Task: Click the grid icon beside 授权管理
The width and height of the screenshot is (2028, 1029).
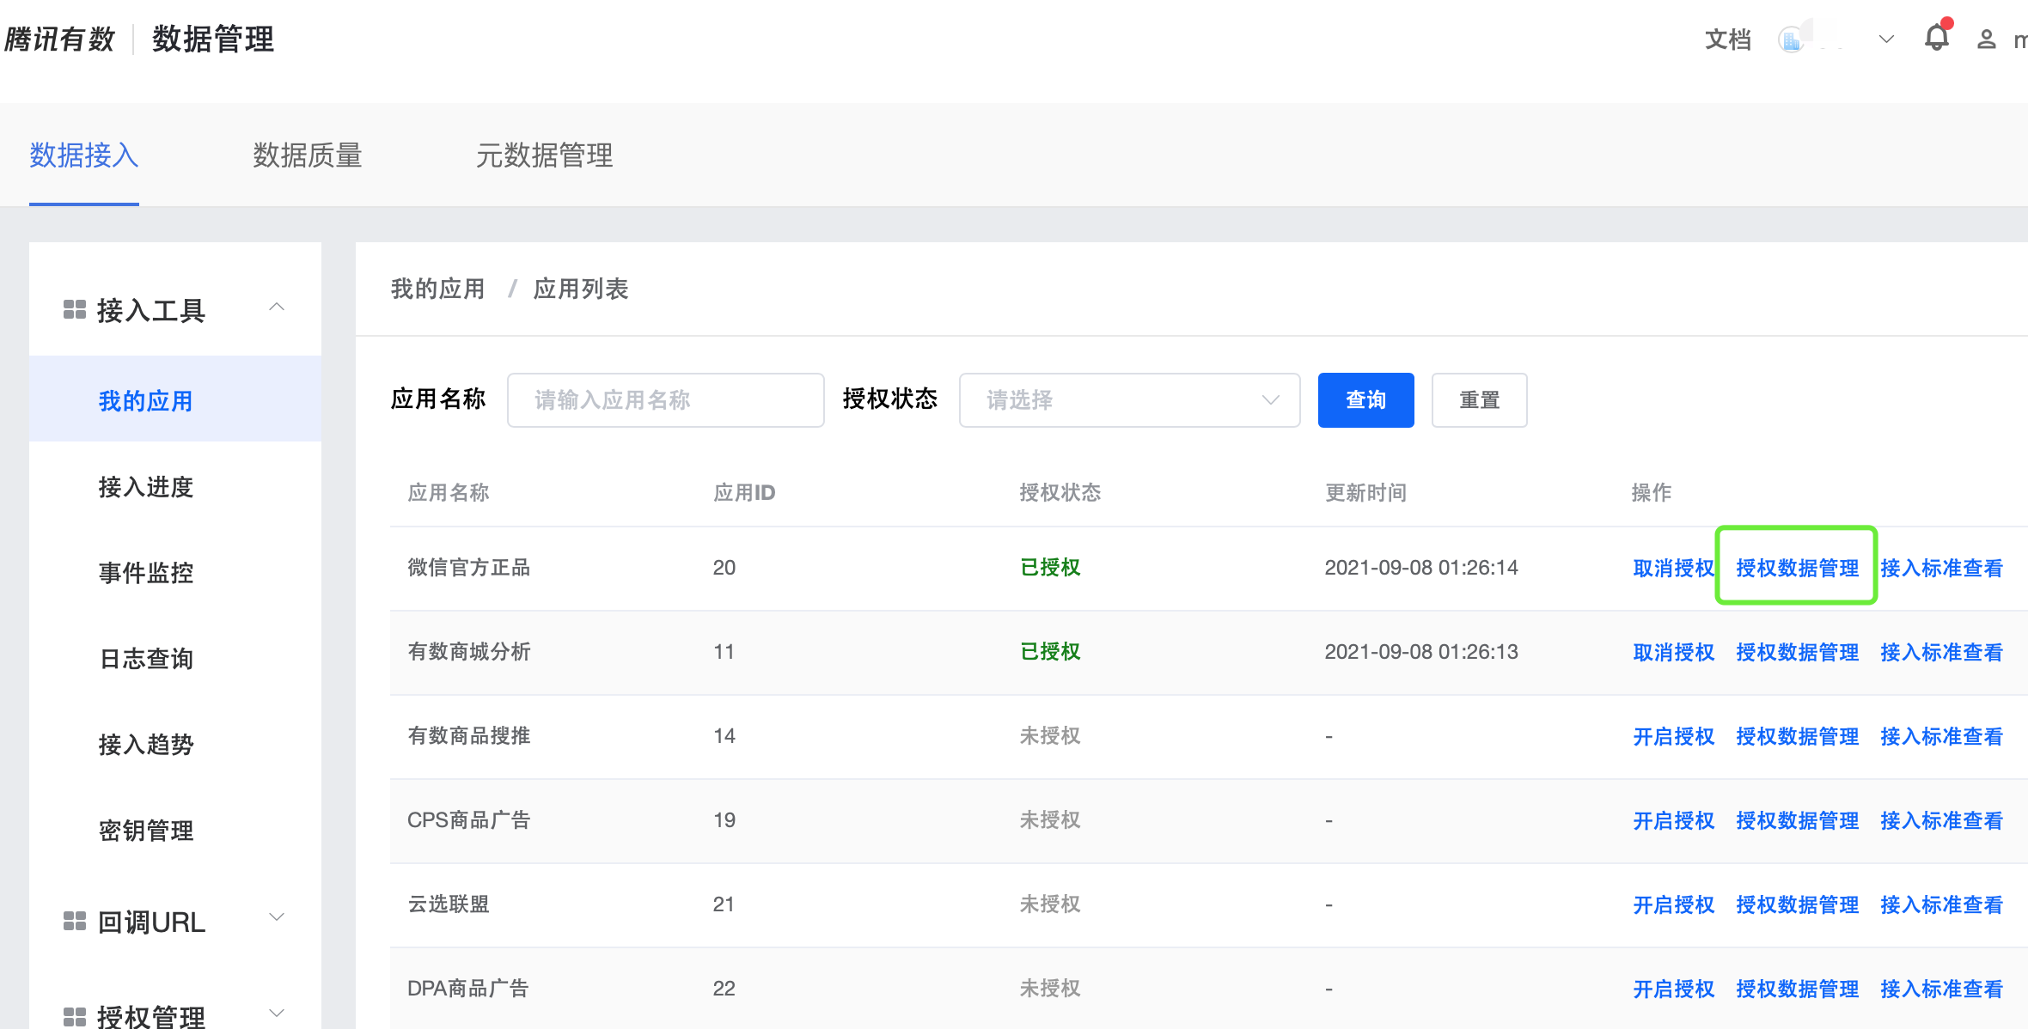Action: pyautogui.click(x=75, y=1017)
